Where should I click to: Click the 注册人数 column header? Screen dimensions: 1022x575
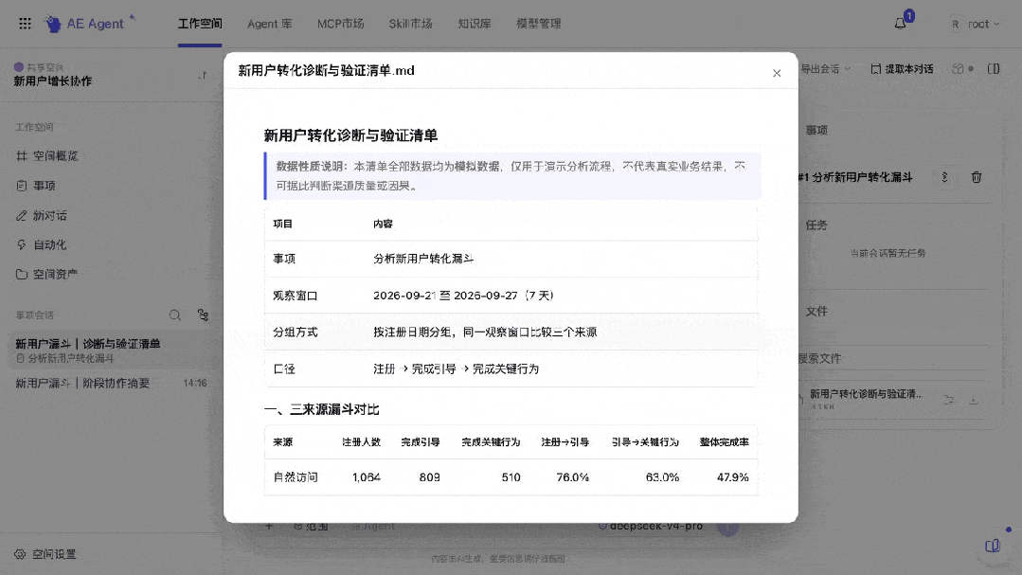361,442
